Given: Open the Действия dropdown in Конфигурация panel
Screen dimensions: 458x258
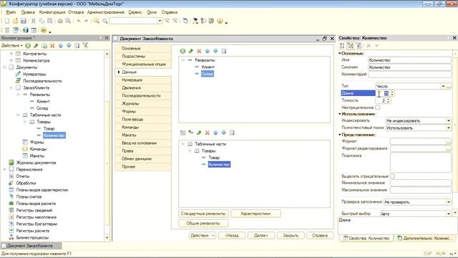Looking at the screenshot, I should (12, 46).
